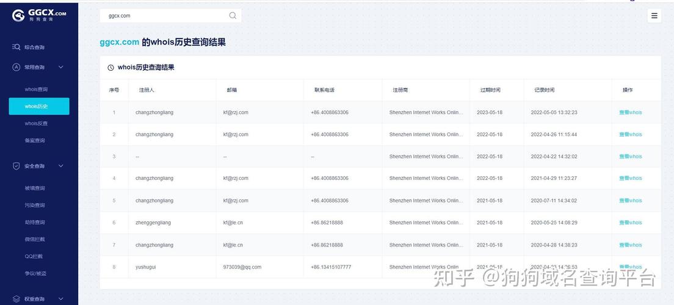Click kf@le.cn in the zhenggengliang row
Image resolution: width=674 pixels, height=305 pixels.
[x=233, y=223]
